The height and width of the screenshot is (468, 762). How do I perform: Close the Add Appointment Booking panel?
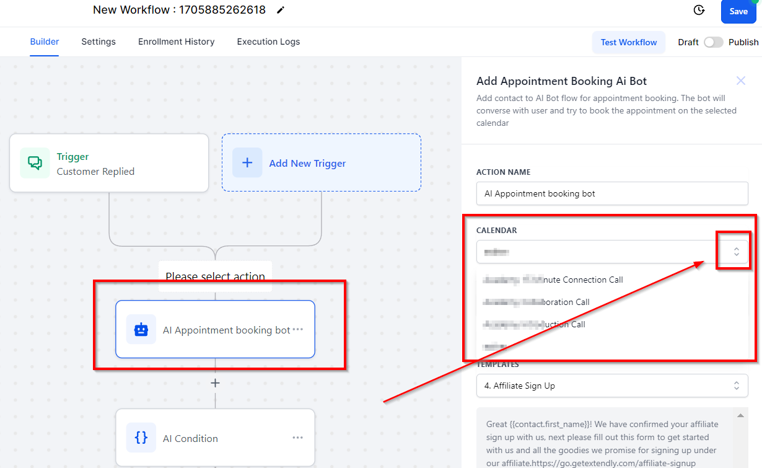click(x=740, y=81)
